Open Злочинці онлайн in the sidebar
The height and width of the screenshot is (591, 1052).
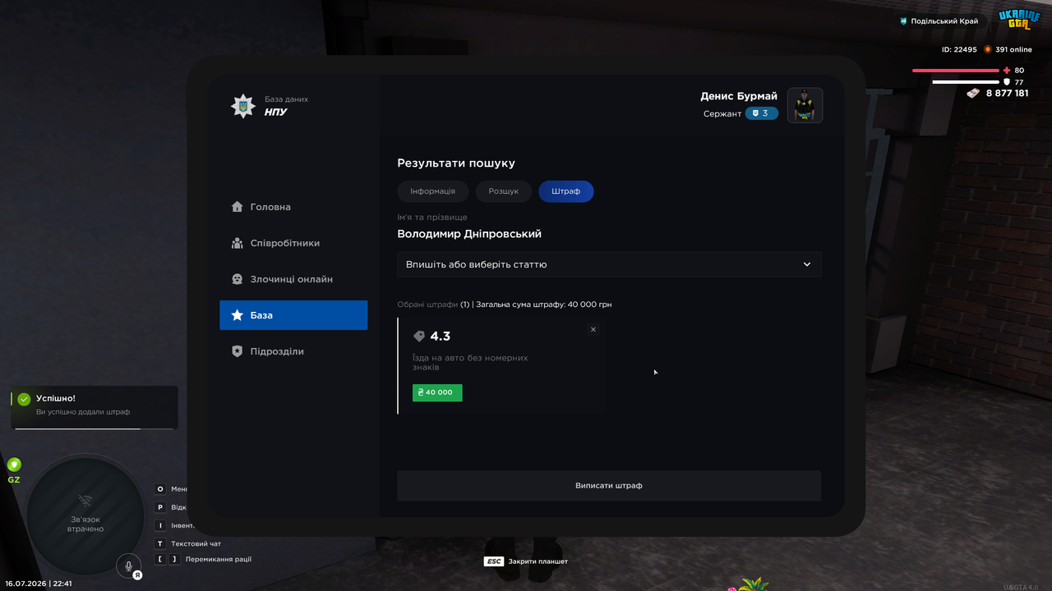pyautogui.click(x=293, y=279)
